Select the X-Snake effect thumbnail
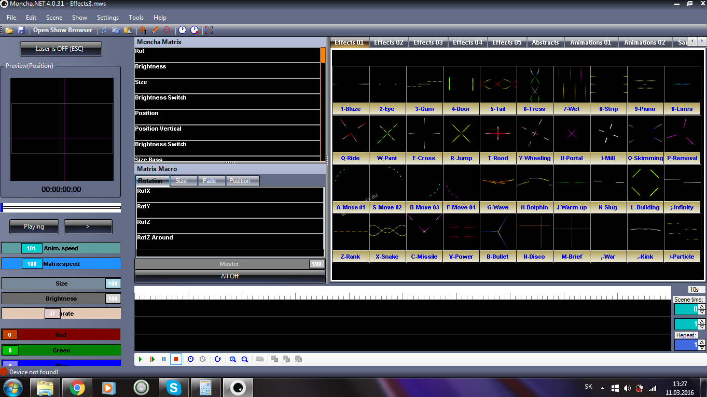The width and height of the screenshot is (707, 397). (x=387, y=237)
